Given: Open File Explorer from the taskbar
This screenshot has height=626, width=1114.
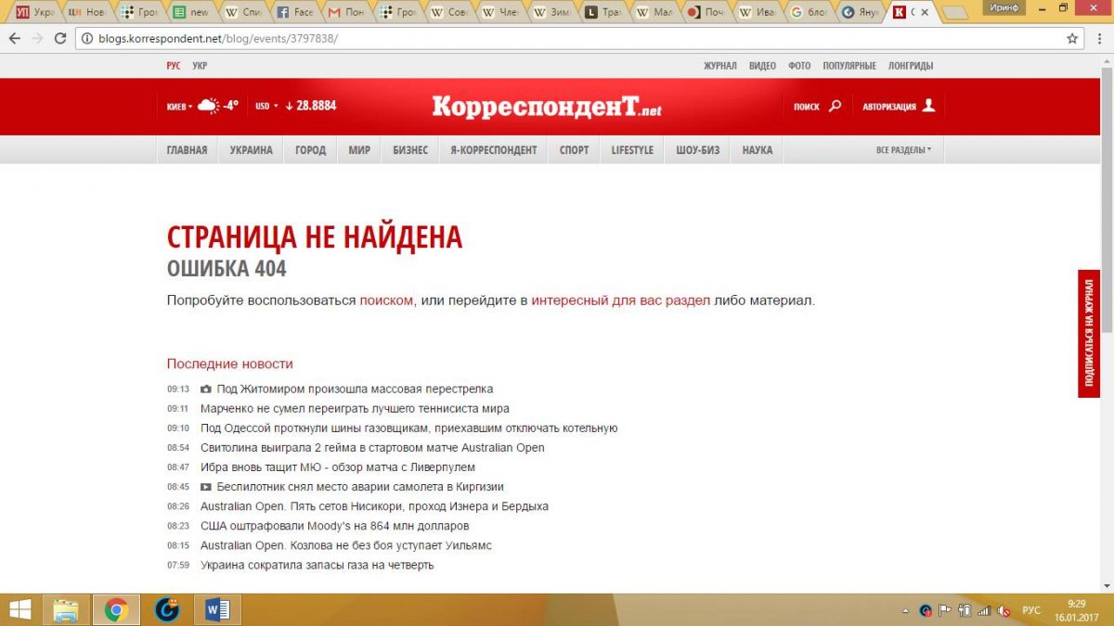Looking at the screenshot, I should coord(66,609).
